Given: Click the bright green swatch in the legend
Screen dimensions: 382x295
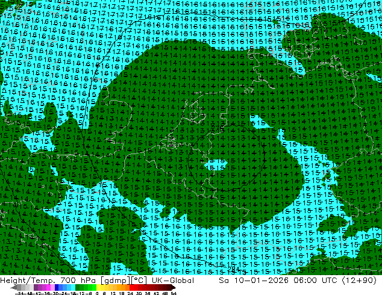Looking at the screenshot, I should click(94, 287).
